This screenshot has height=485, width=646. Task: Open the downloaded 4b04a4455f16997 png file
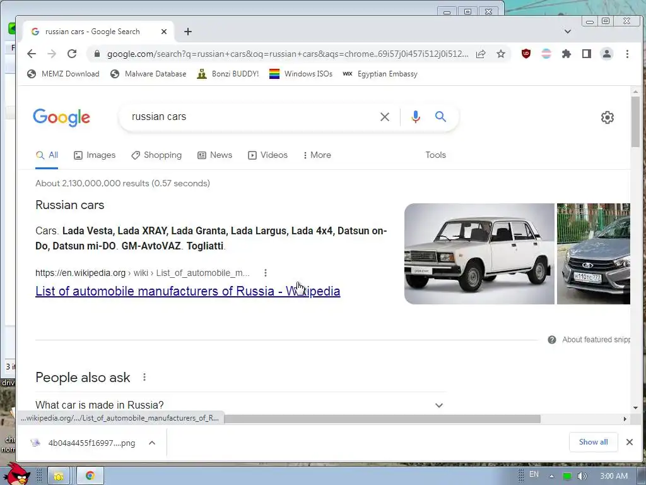[x=83, y=443]
